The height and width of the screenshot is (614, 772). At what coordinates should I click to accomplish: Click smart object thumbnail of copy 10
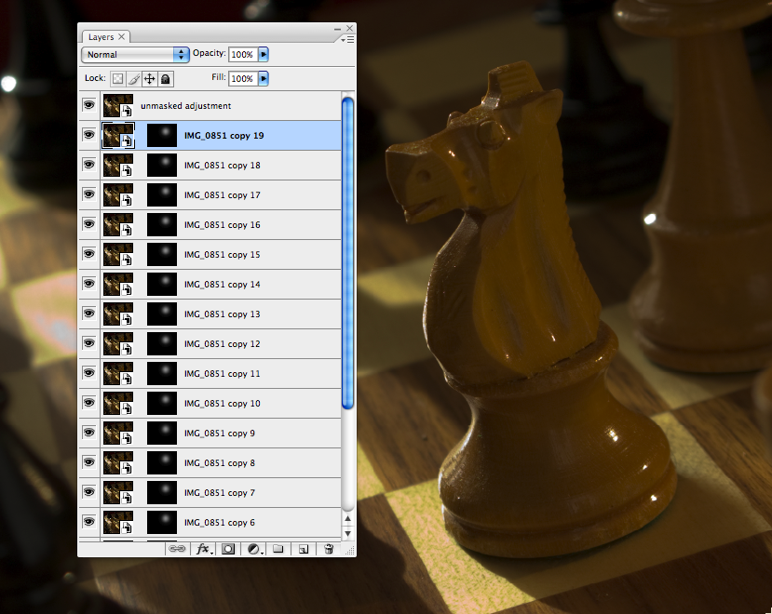tap(118, 404)
